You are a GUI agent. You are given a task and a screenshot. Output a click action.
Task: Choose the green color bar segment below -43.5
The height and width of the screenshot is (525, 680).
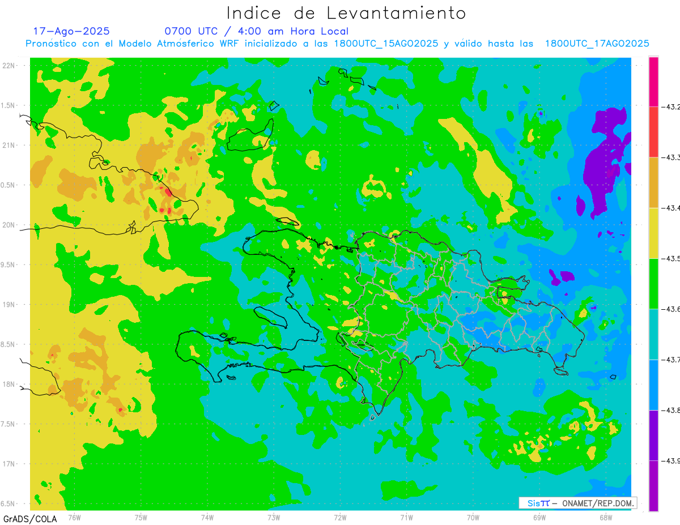(x=653, y=283)
